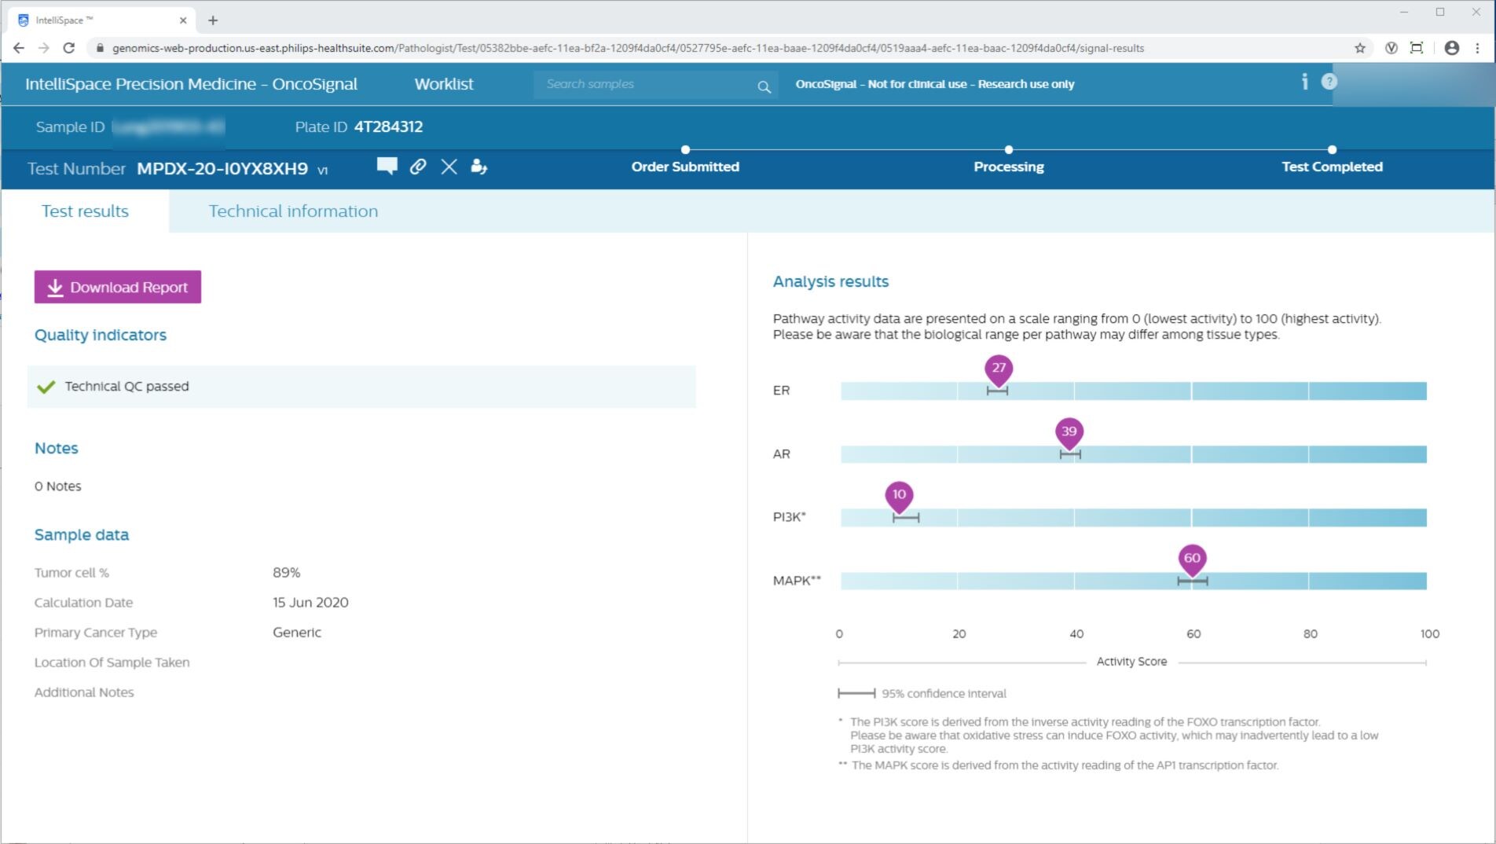Image resolution: width=1496 pixels, height=844 pixels.
Task: Open the information panel with the i icon
Action: pos(1305,79)
